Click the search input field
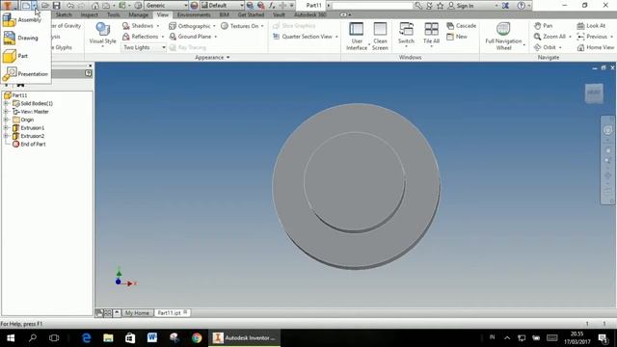617x347 pixels. click(x=372, y=6)
